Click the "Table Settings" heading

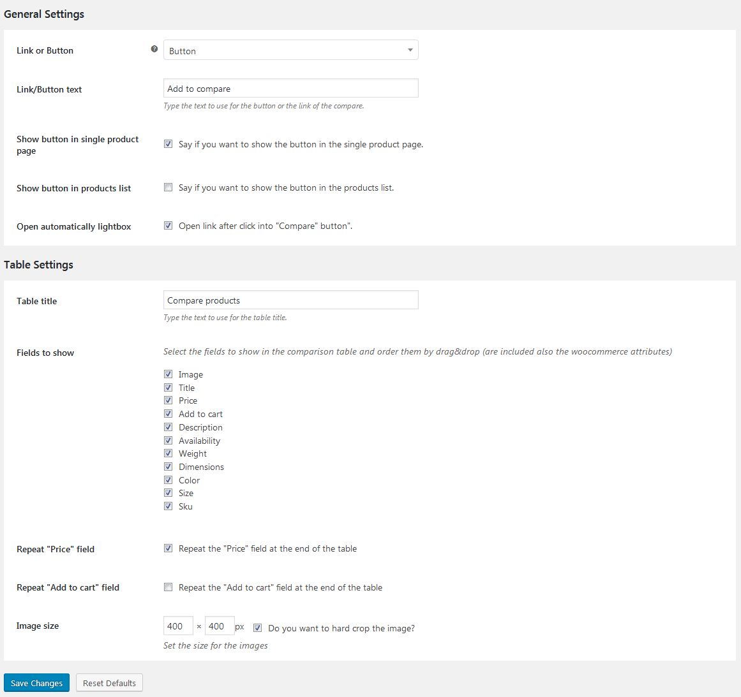pos(39,265)
